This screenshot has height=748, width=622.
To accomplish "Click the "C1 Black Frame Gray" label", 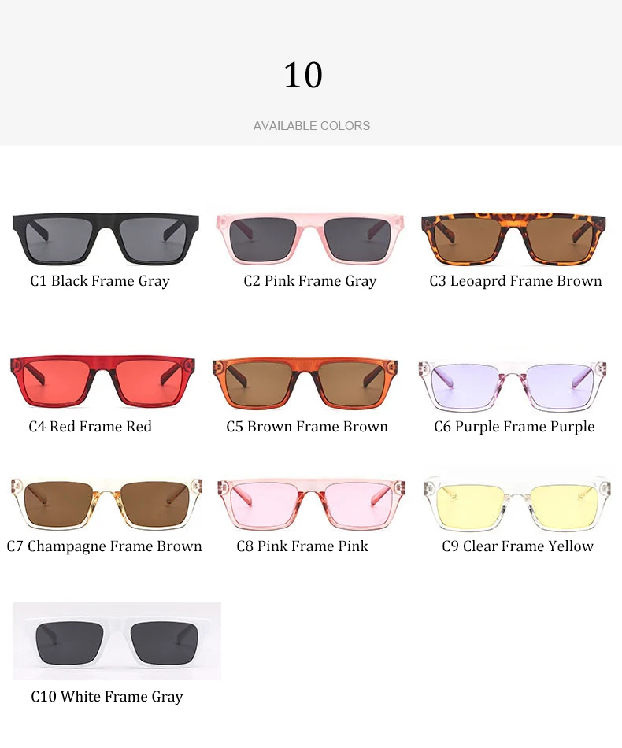I will pyautogui.click(x=100, y=281).
